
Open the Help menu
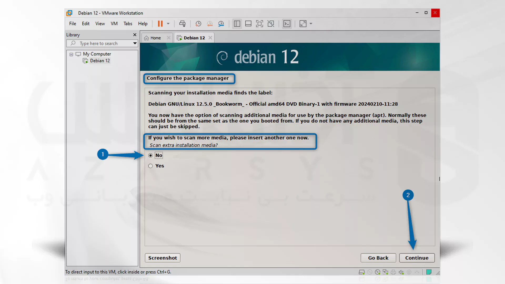click(x=143, y=24)
